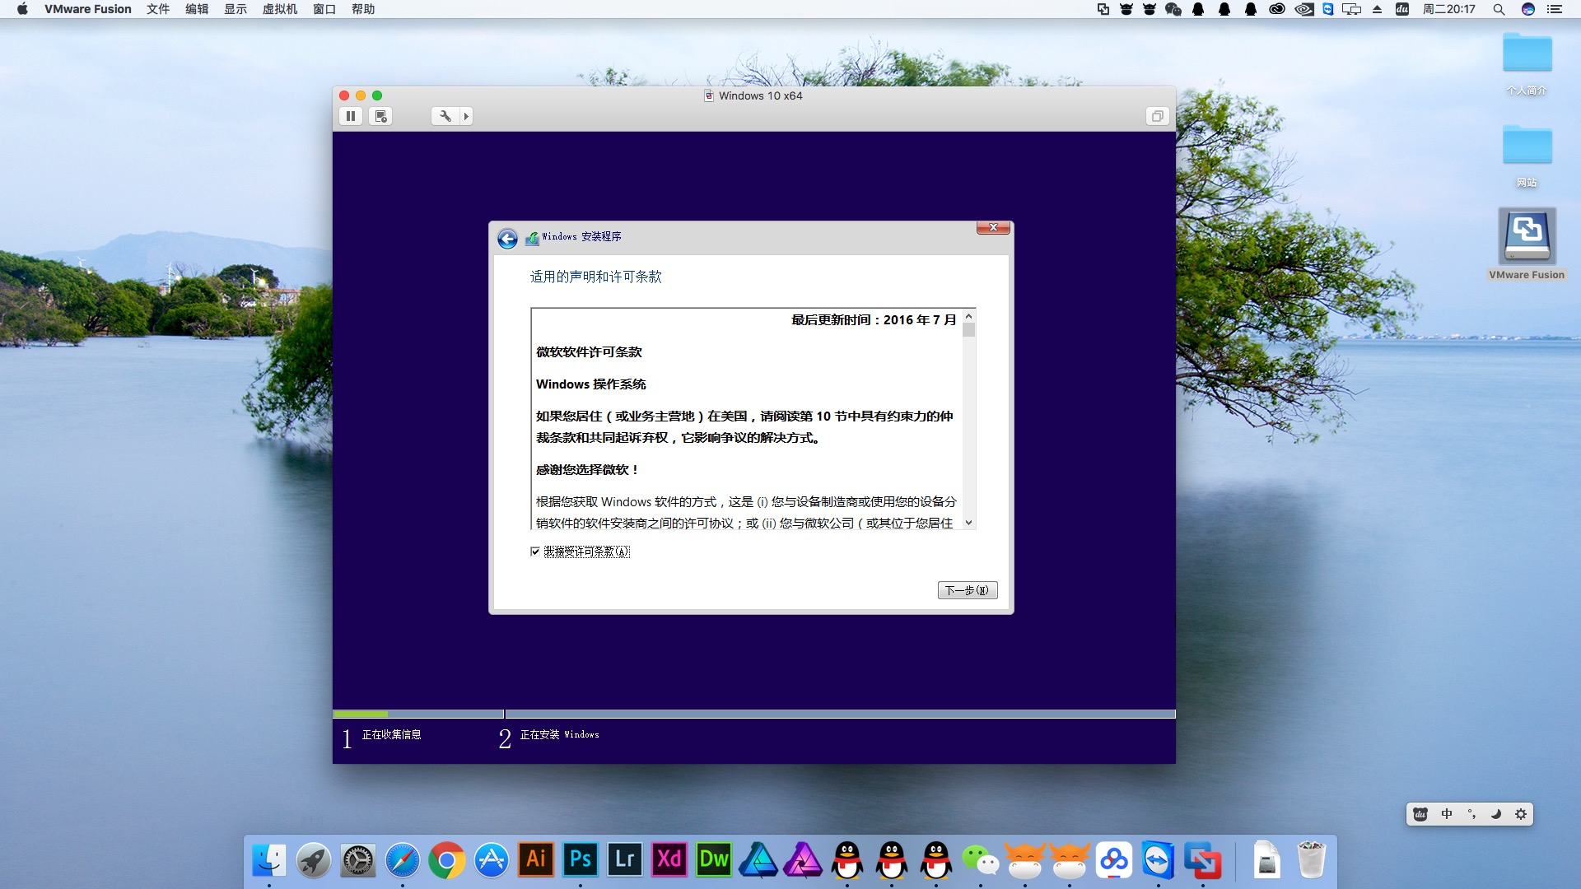Toggle the accept license terms checkbox
The image size is (1581, 889).
535,552
